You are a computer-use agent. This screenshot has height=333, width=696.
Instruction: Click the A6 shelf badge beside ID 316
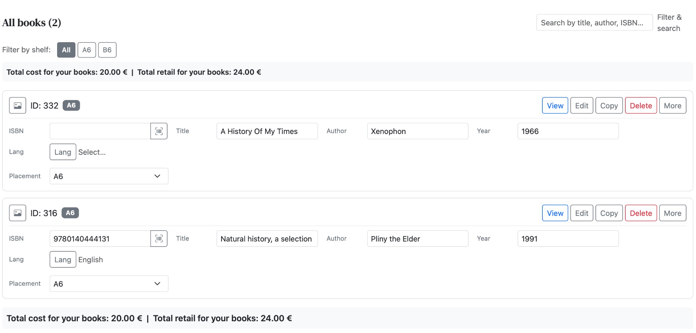point(70,213)
